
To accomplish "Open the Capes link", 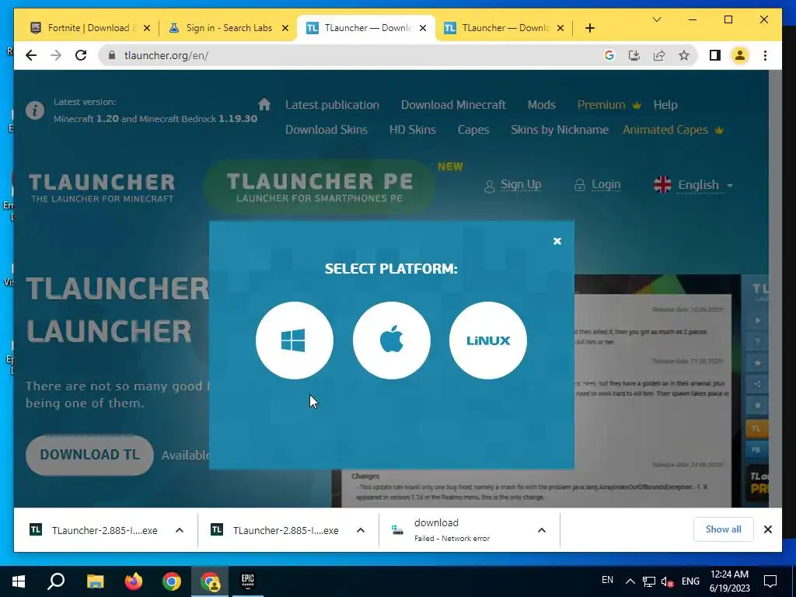I will pyautogui.click(x=473, y=130).
